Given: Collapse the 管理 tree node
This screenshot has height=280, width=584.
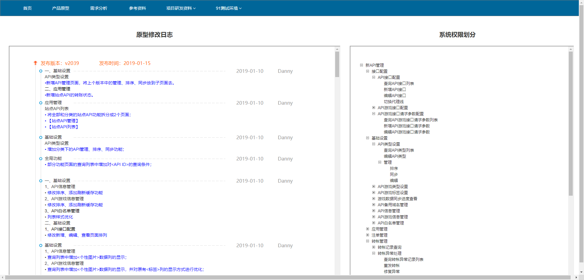Looking at the screenshot, I should coord(380,162).
